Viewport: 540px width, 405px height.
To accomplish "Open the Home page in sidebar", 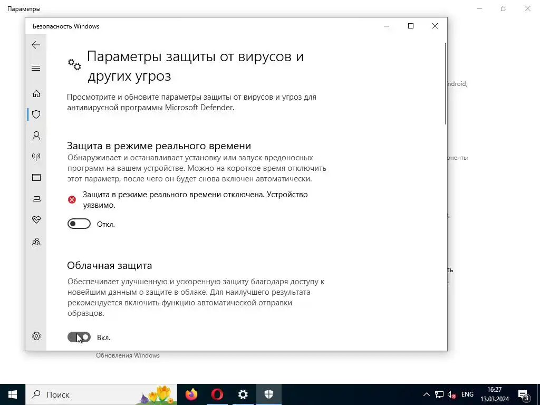I will 36,94.
